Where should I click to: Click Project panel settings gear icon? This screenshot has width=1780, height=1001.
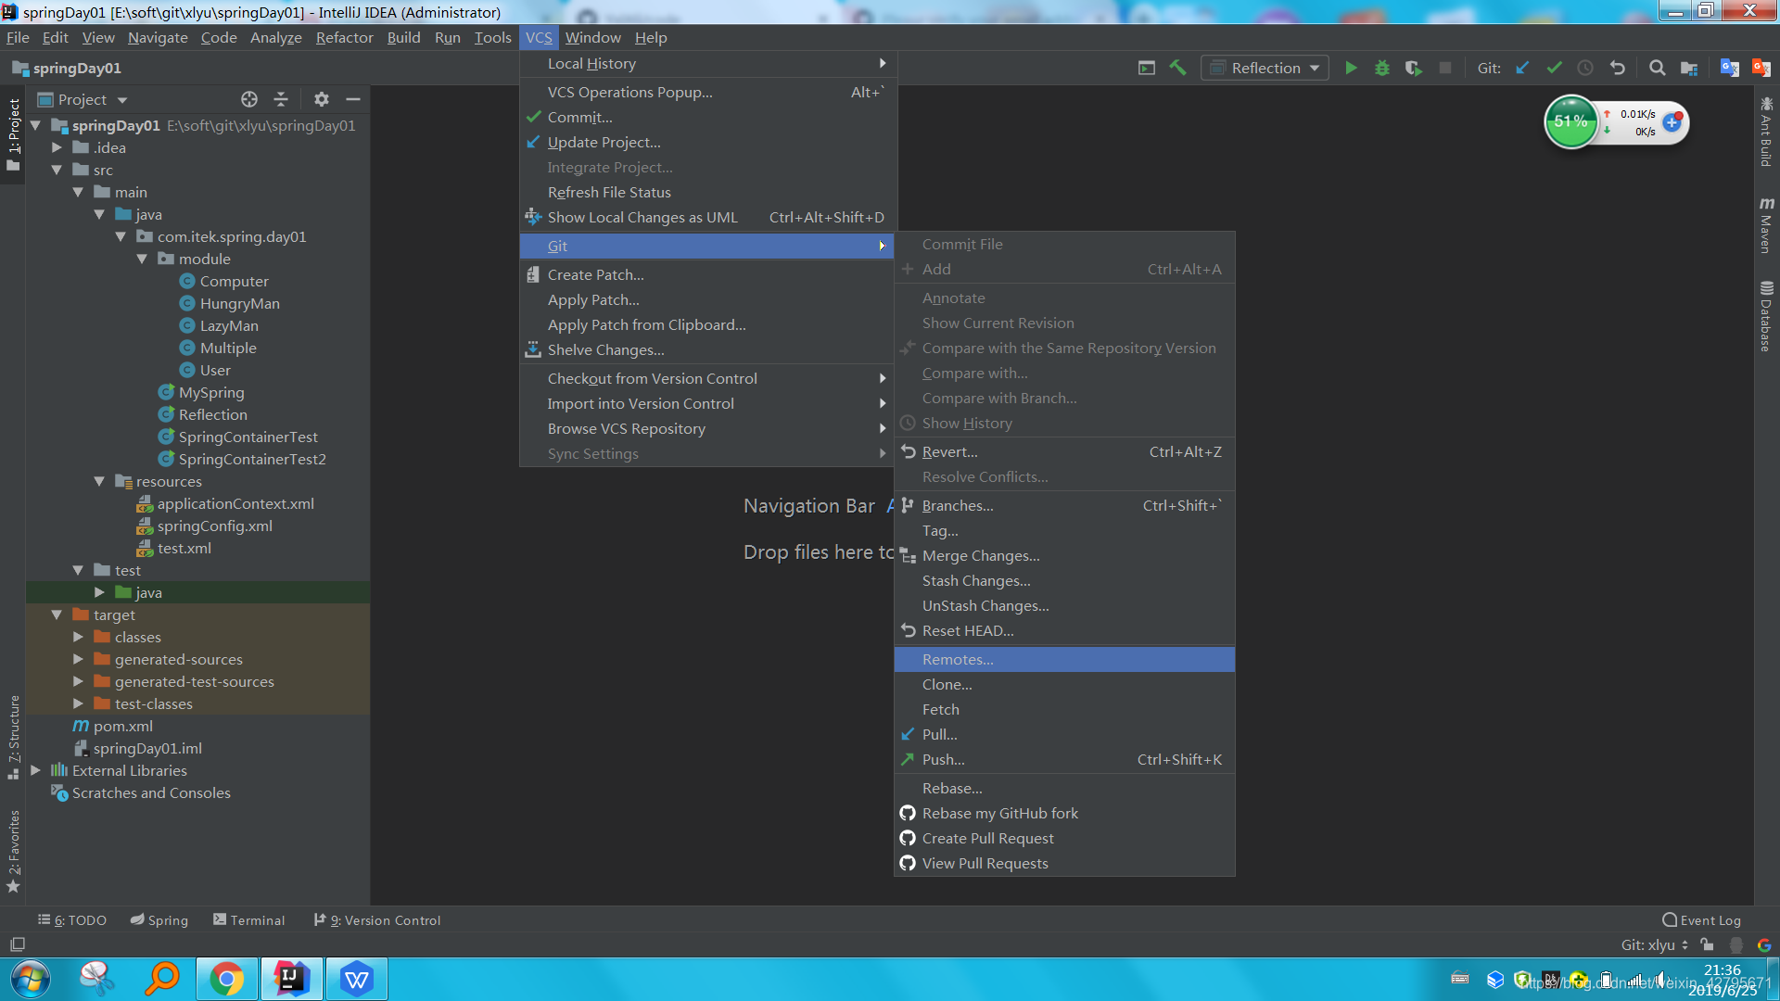tap(321, 99)
